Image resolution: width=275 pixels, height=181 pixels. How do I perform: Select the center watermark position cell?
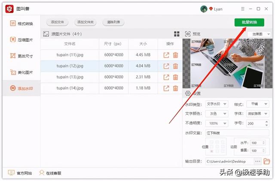(217, 147)
